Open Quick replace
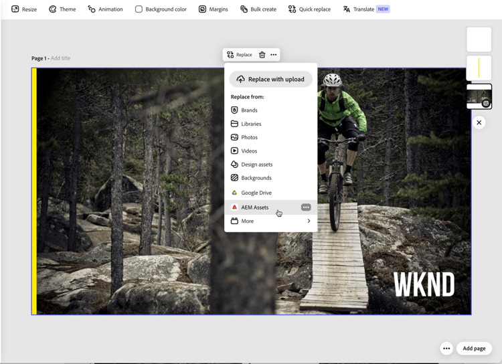The height and width of the screenshot is (364, 502). [x=309, y=9]
